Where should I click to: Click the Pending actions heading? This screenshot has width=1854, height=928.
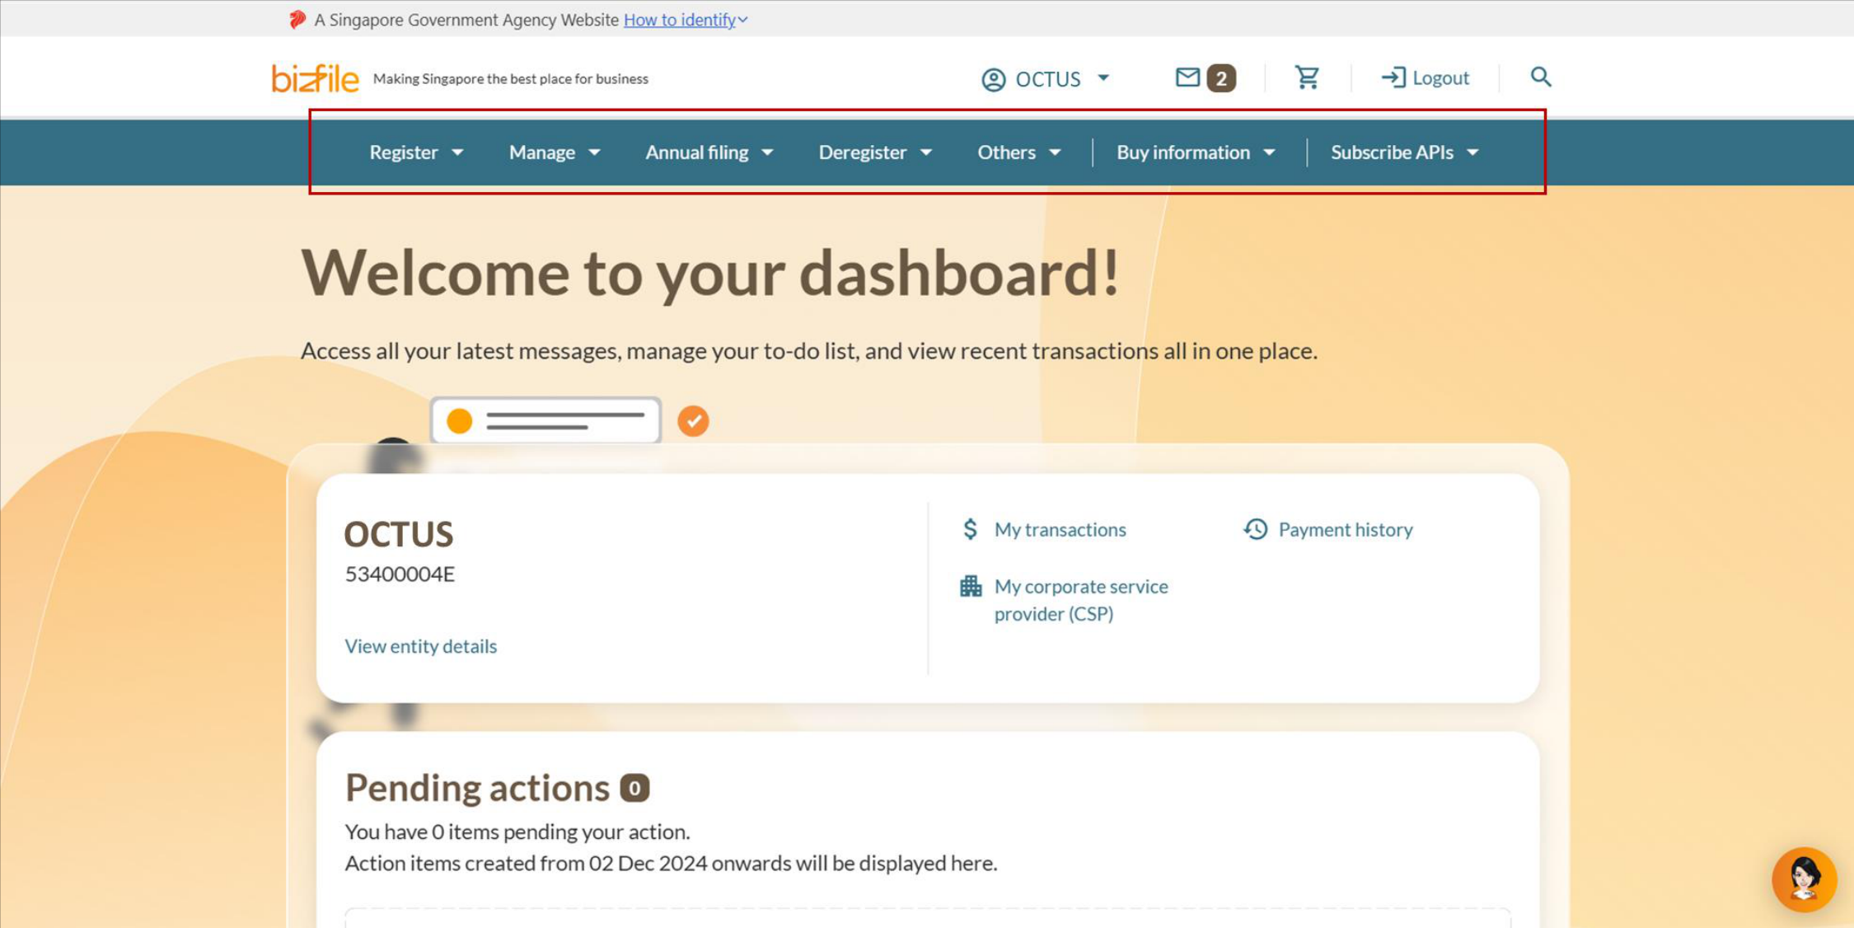point(477,788)
